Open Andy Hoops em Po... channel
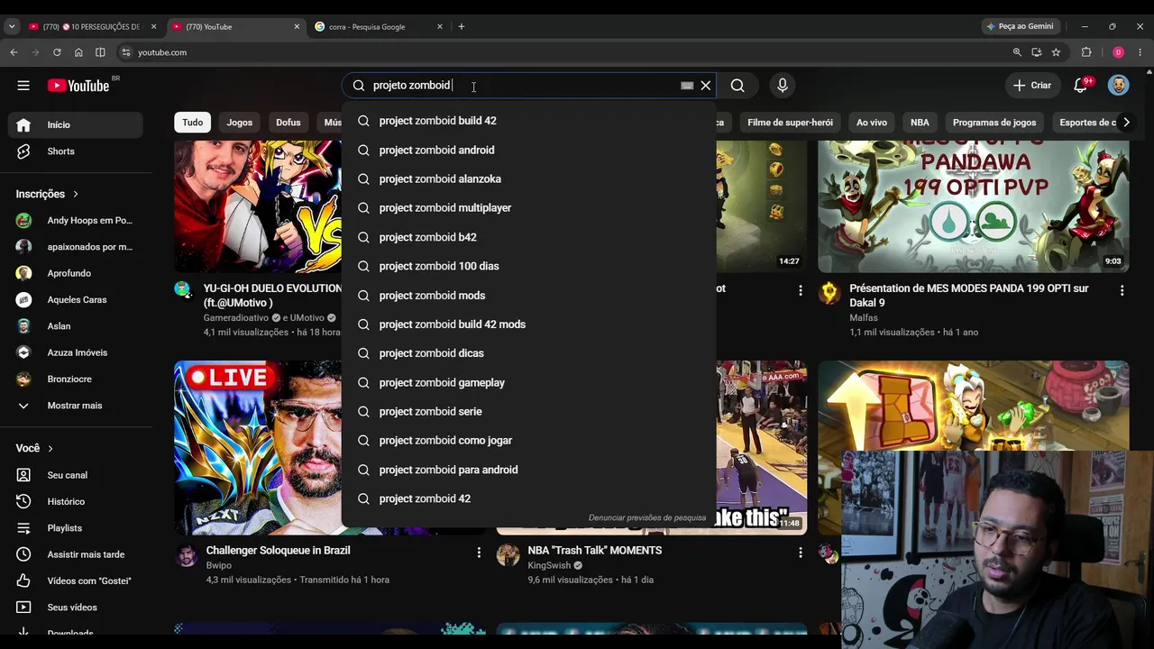The height and width of the screenshot is (649, 1154). [x=75, y=220]
